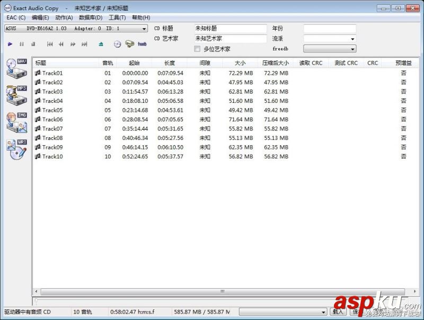This screenshot has width=424, height=320.
Task: Skip to the next track
Action: tap(83, 44)
